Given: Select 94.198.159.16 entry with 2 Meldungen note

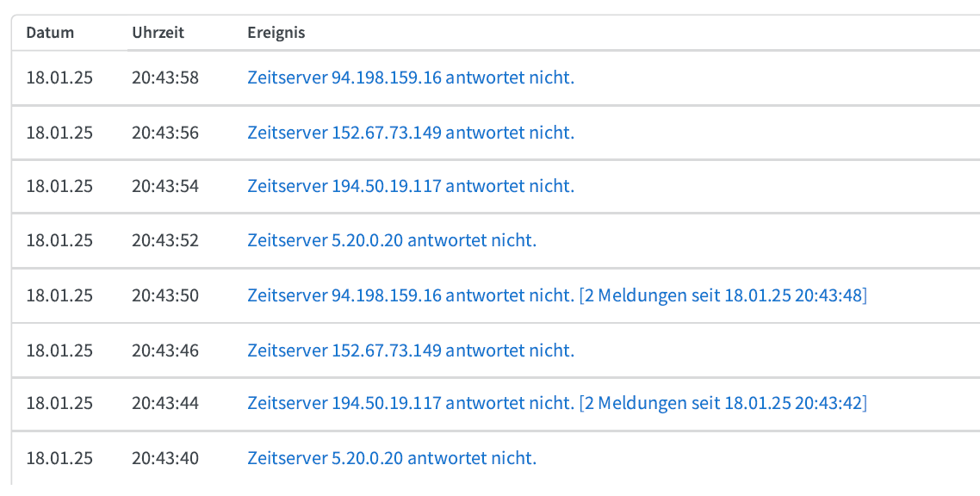Looking at the screenshot, I should click(557, 295).
